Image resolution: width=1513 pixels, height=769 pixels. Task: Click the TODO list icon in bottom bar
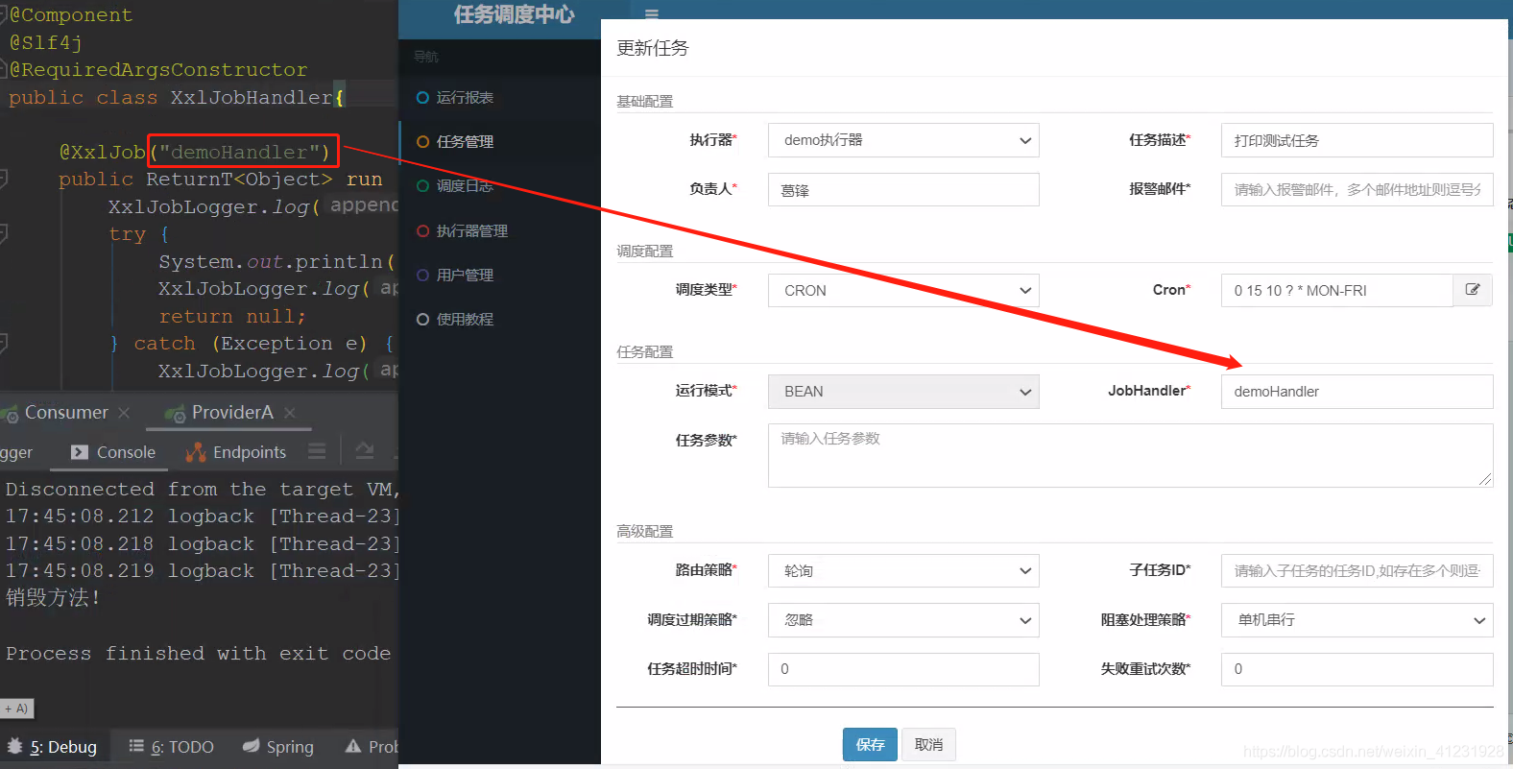coord(136,746)
